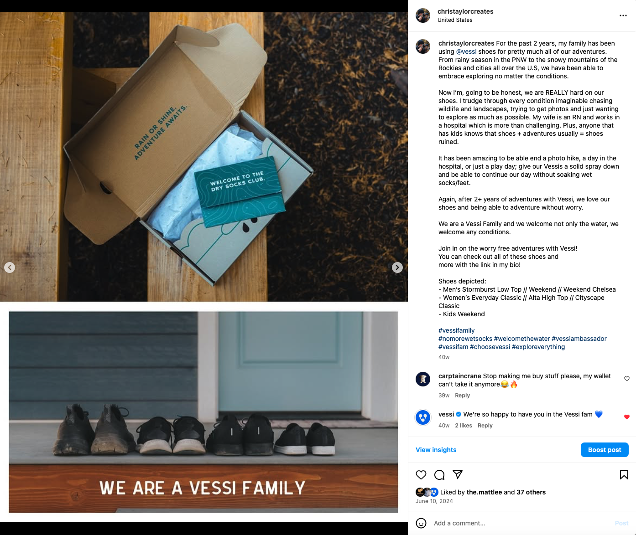636x535 pixels.
Task: Share post with paper plane icon
Action: point(458,475)
